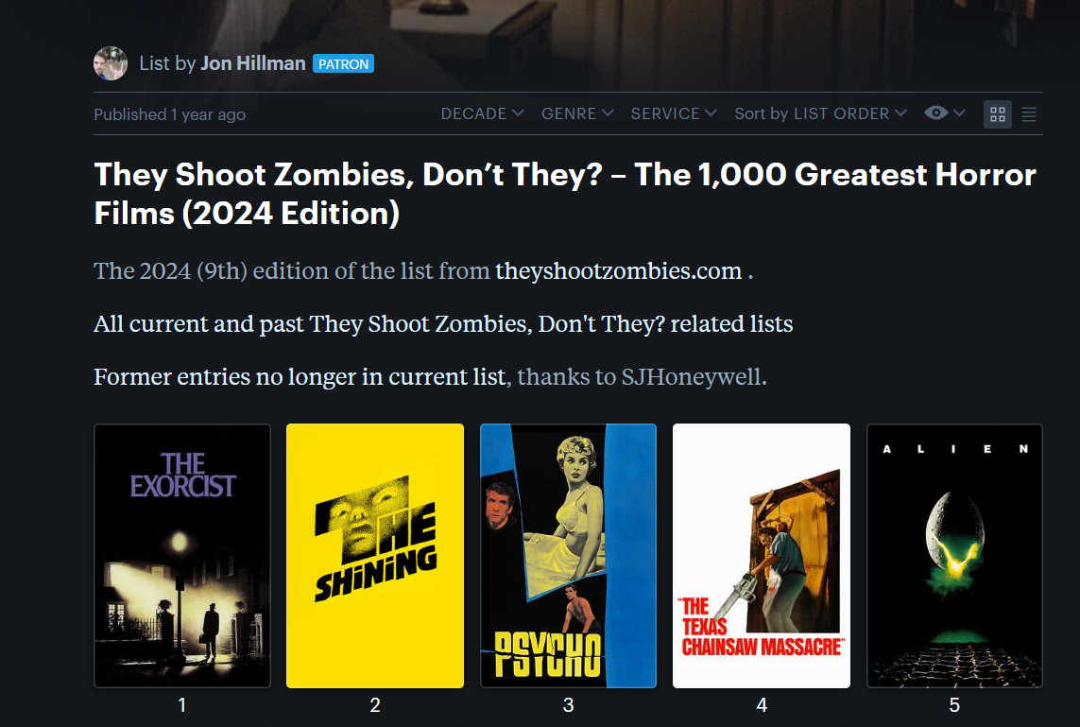The image size is (1080, 727).
Task: Switch to grid view layout icon
Action: 998,114
